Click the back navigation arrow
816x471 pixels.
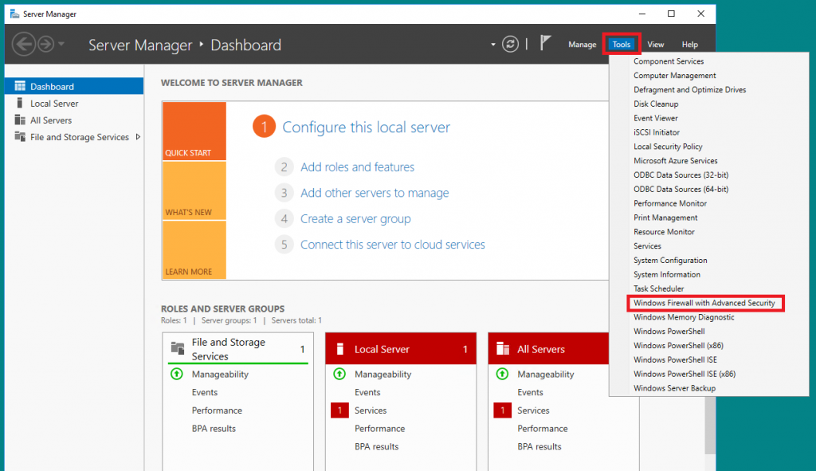24,45
